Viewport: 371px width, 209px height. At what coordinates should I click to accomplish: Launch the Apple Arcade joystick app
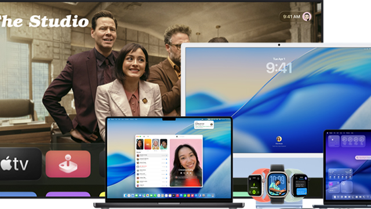click(68, 164)
